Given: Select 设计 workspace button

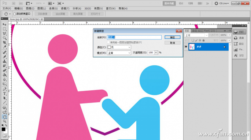Looking at the screenshot, I should [x=181, y=3].
